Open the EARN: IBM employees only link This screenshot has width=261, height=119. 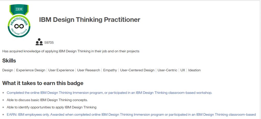(x=131, y=114)
